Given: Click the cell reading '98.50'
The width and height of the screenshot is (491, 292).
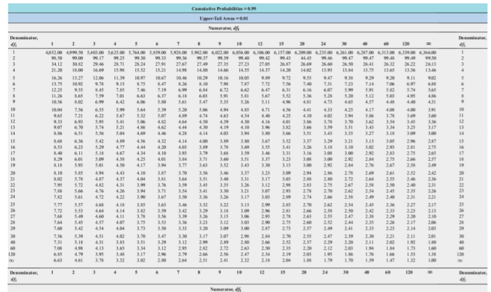Looking at the screenshot, I should point(57,58).
